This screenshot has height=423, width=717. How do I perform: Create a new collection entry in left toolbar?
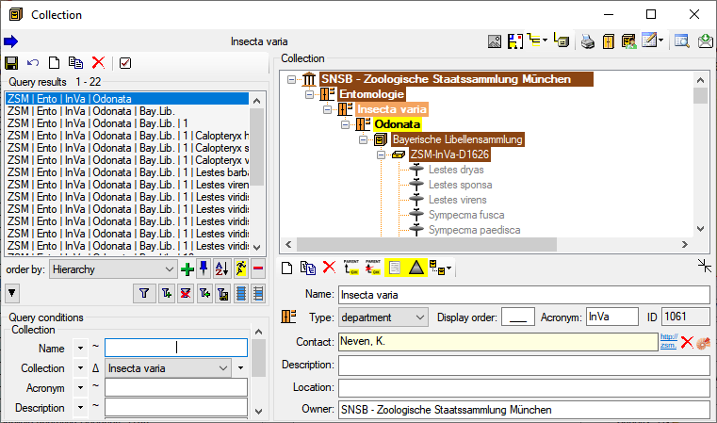coord(54,63)
